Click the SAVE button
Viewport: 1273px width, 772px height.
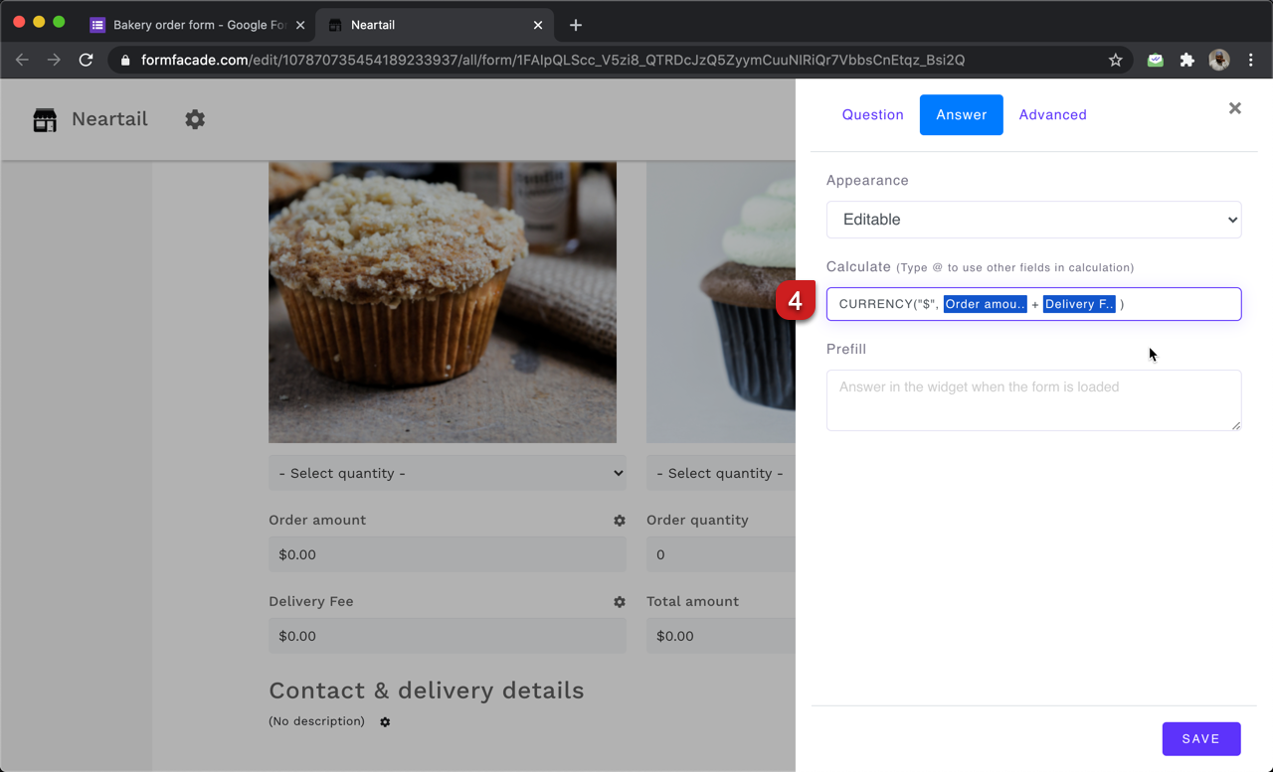[x=1201, y=738]
